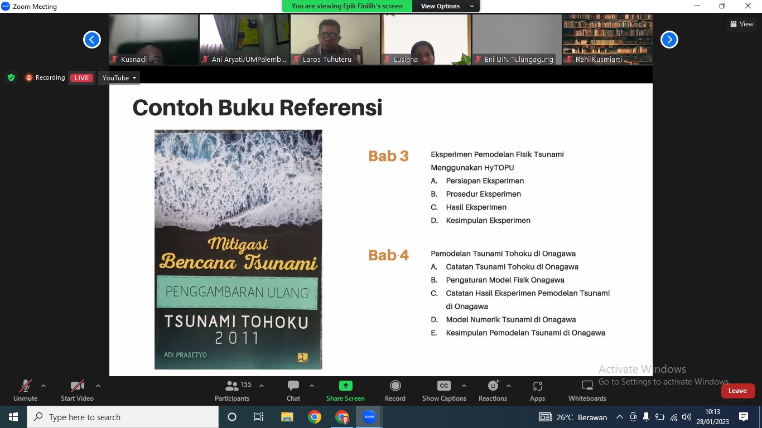The height and width of the screenshot is (428, 762).
Task: Expand audio options arrow next to Unmute
Action: point(44,386)
